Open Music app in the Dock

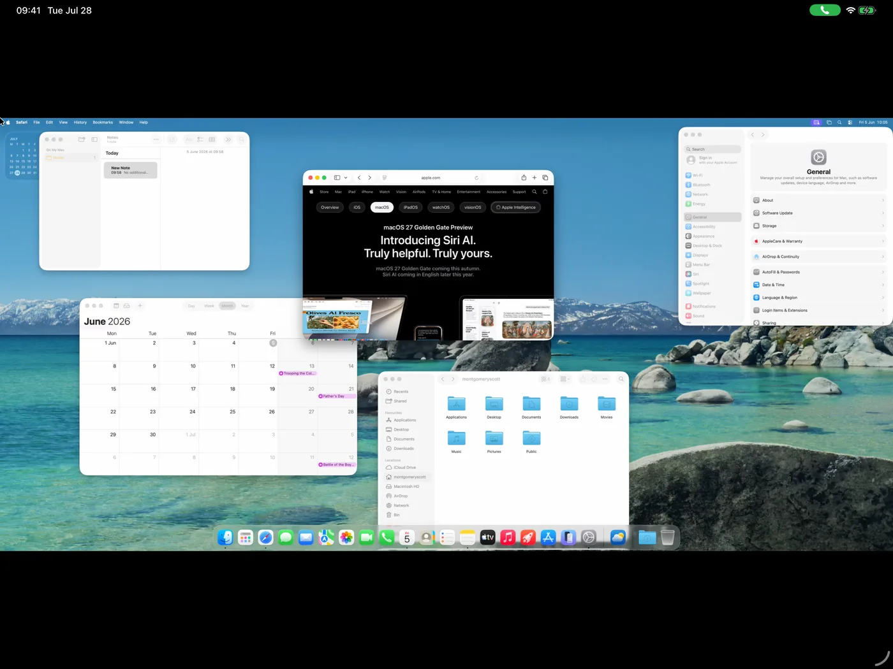(x=508, y=538)
